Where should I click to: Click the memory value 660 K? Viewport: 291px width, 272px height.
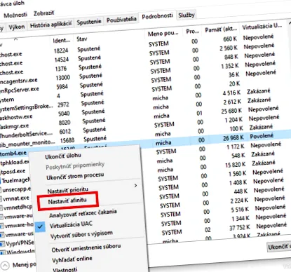pyautogui.click(x=230, y=39)
